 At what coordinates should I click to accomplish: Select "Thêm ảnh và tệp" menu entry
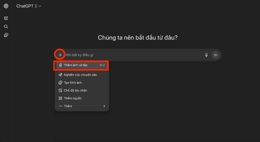(81, 65)
